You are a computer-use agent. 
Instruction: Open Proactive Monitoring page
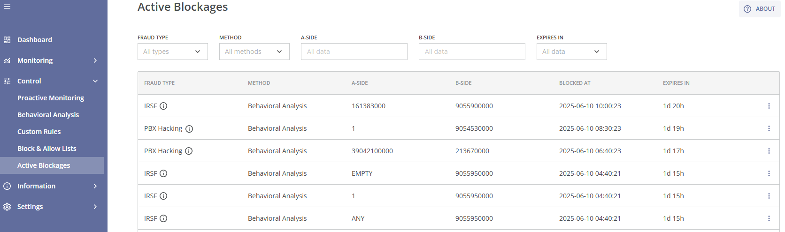pyautogui.click(x=51, y=98)
